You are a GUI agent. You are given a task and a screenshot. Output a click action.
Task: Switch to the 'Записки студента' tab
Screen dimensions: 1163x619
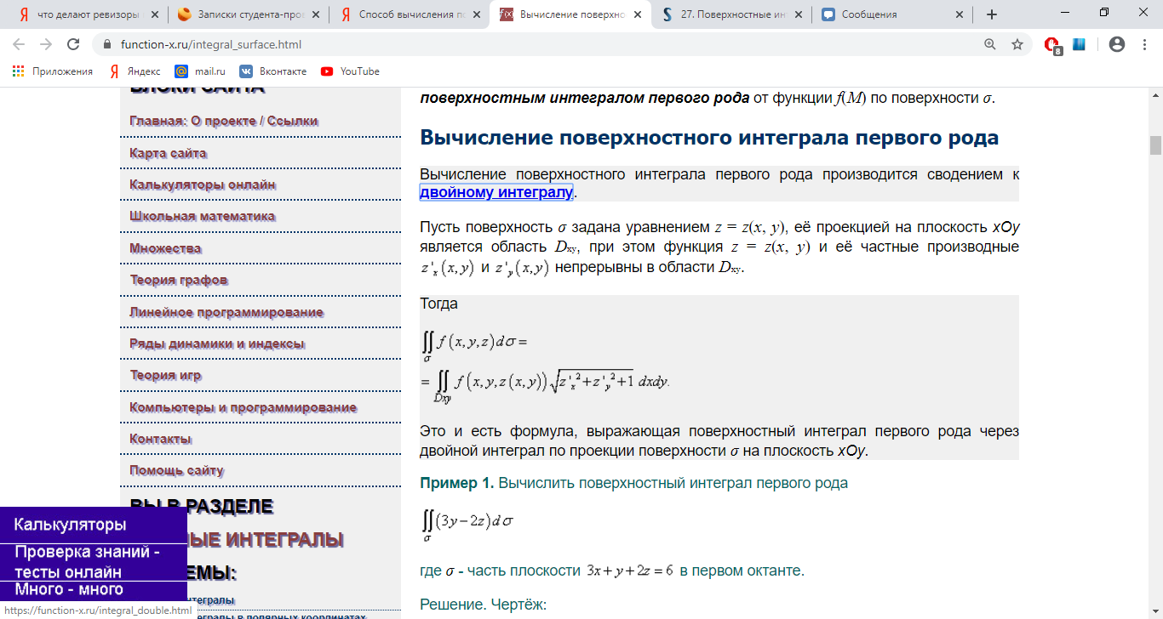tap(243, 14)
